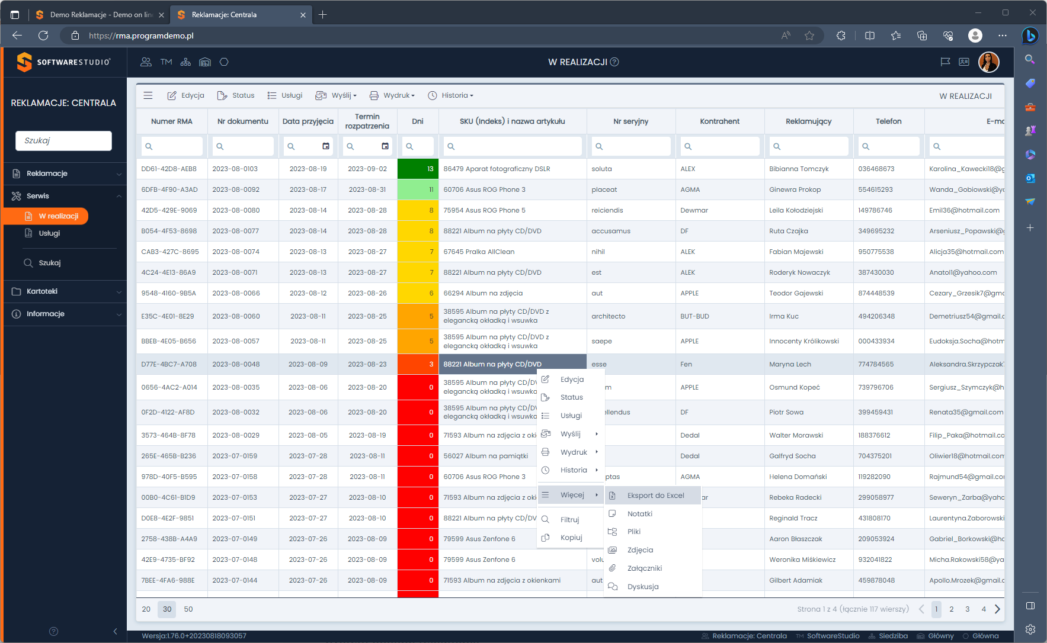Open calendar picker in Data przyjęcia filter
The height and width of the screenshot is (643, 1047).
click(x=326, y=146)
